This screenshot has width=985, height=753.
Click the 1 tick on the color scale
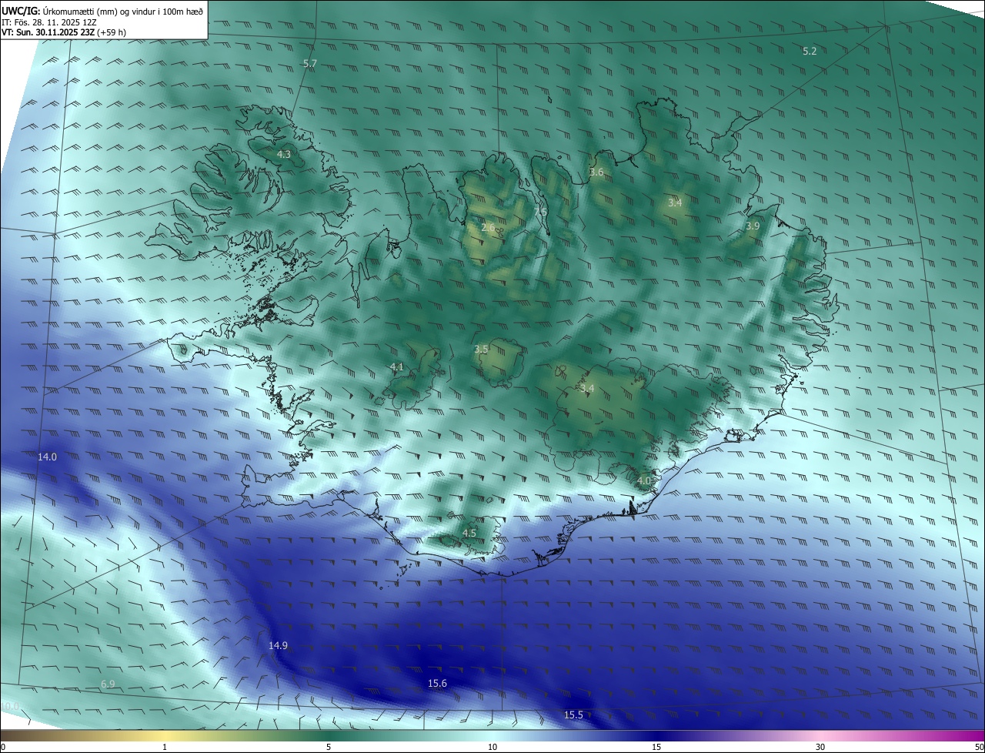(165, 747)
